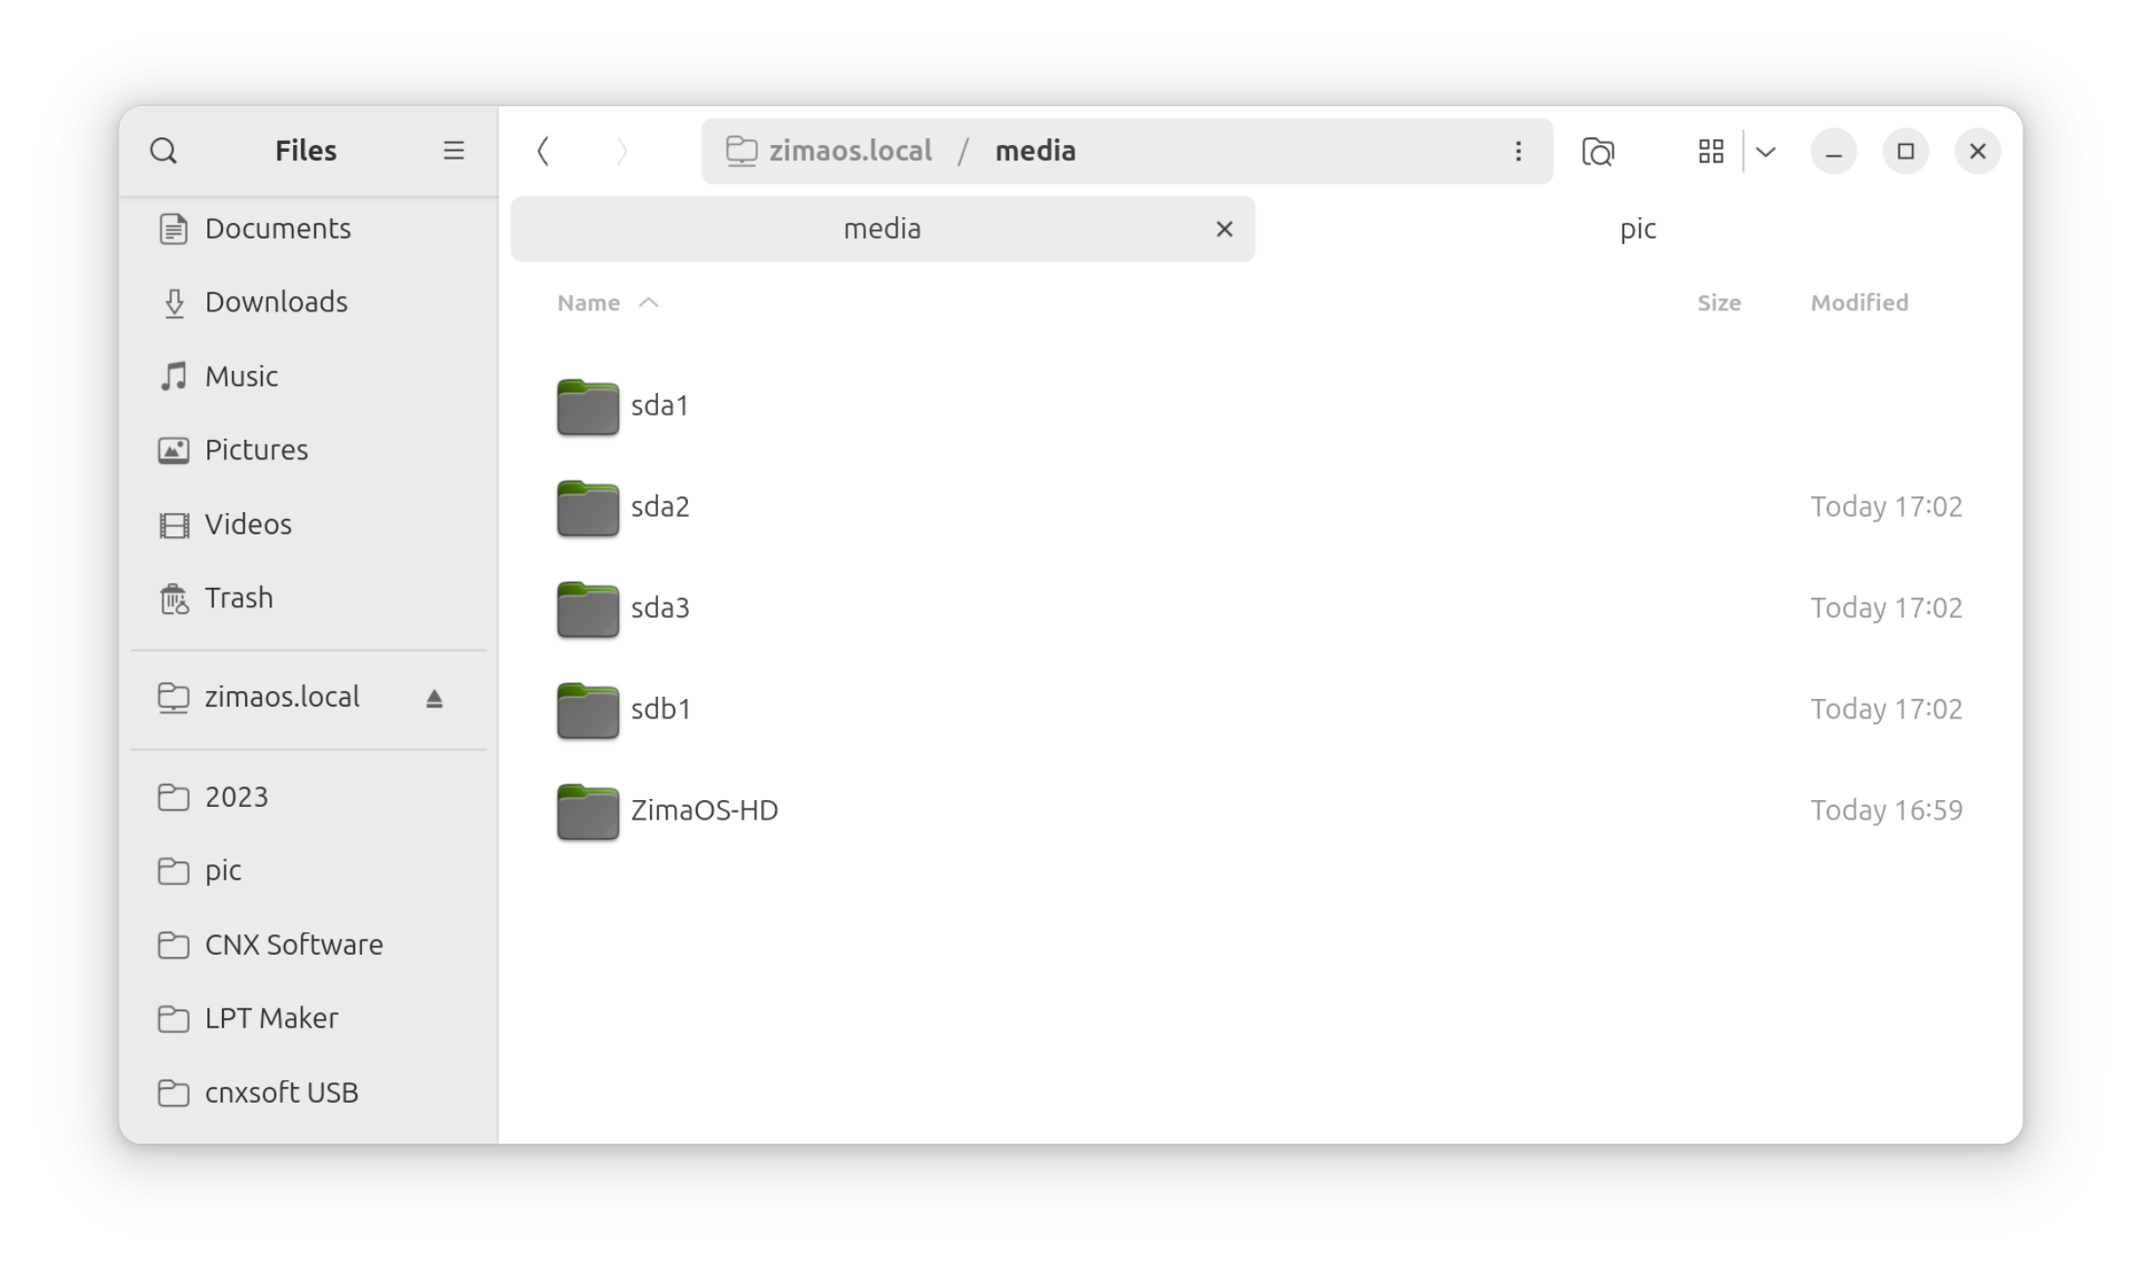Click the search-in-folder icon in toolbar
Screen dimensions: 2141x1275
[1598, 151]
